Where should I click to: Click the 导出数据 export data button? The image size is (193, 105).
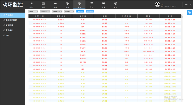90,12
